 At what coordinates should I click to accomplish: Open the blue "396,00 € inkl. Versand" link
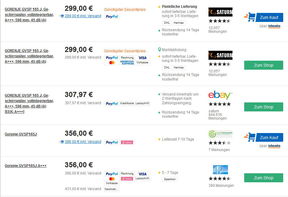tap(83, 142)
